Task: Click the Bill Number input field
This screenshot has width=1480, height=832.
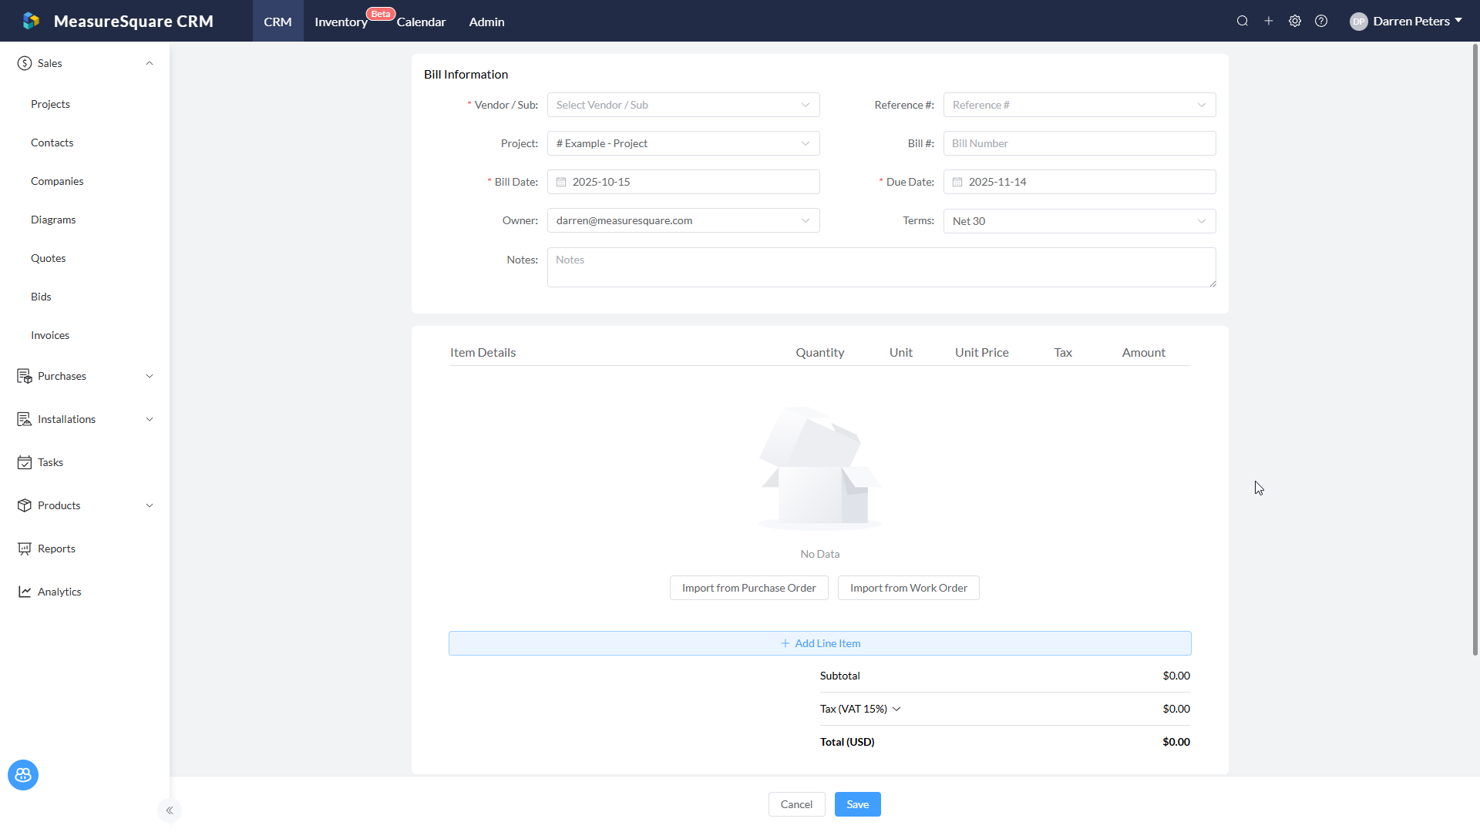Action: [x=1078, y=143]
